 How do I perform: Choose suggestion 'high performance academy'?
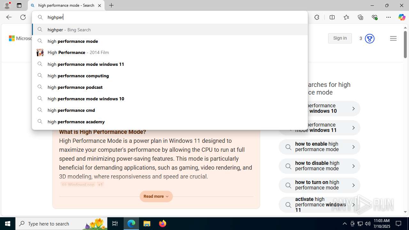pyautogui.click(x=170, y=121)
